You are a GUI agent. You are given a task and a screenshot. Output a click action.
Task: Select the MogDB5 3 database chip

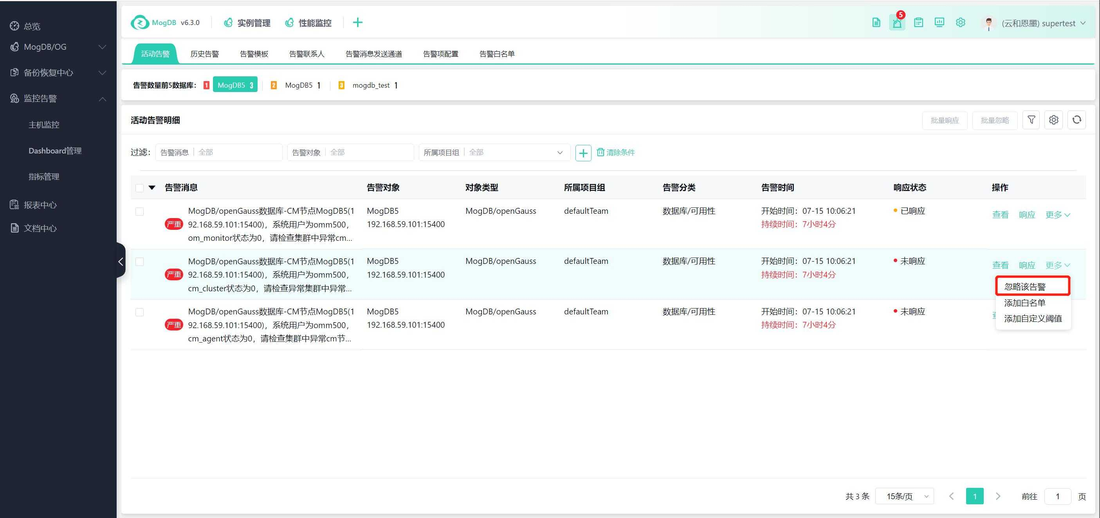tap(235, 85)
